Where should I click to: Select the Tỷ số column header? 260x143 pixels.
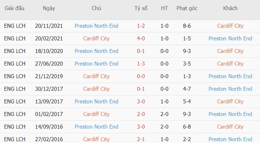tap(141, 8)
